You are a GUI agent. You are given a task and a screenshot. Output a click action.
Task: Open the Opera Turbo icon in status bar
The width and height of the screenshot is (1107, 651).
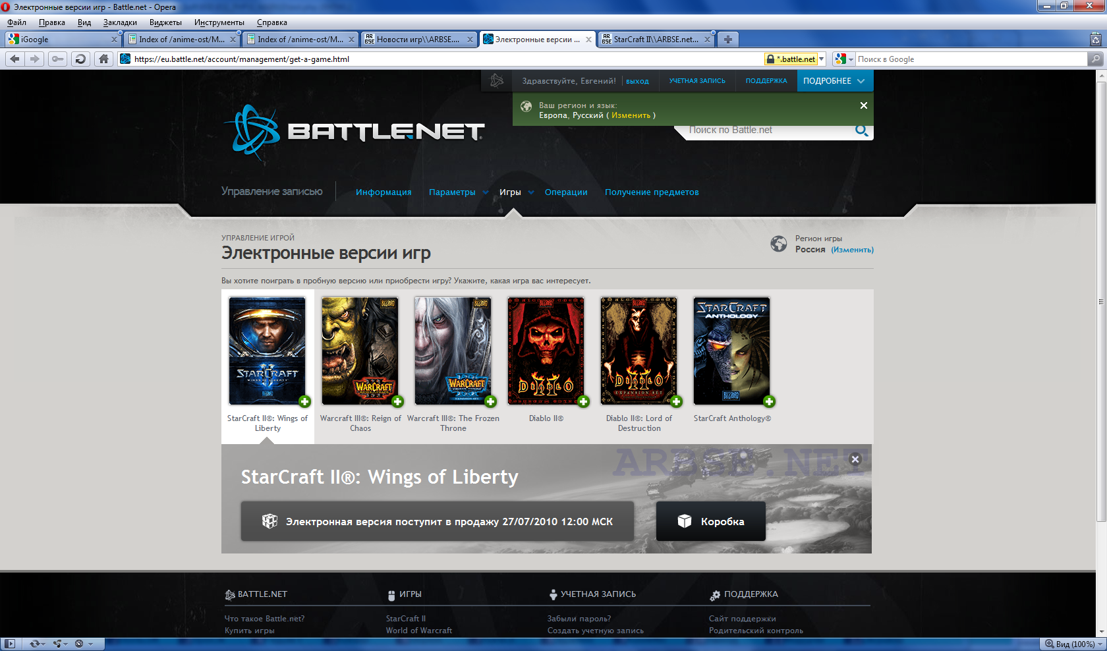83,644
